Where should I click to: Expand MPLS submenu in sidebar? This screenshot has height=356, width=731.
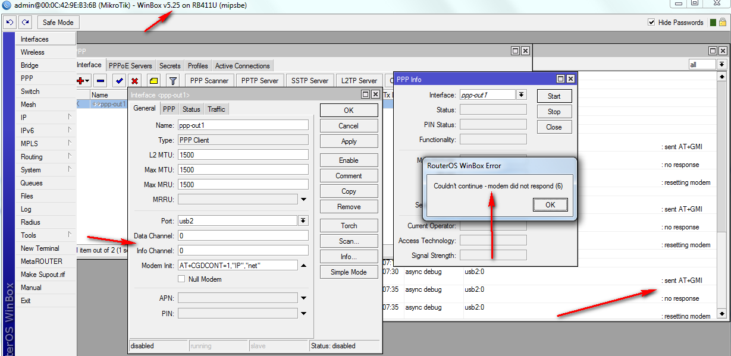point(46,144)
